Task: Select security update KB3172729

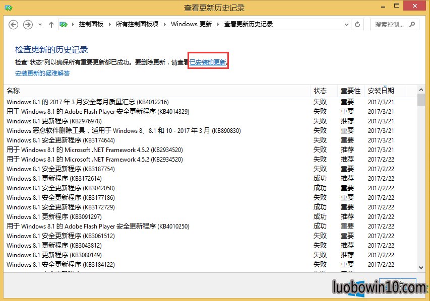Action: click(210, 207)
